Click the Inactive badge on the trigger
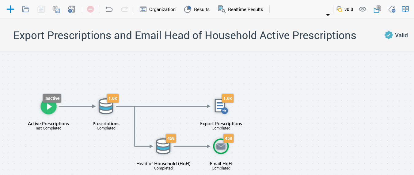414x175 pixels. point(52,98)
